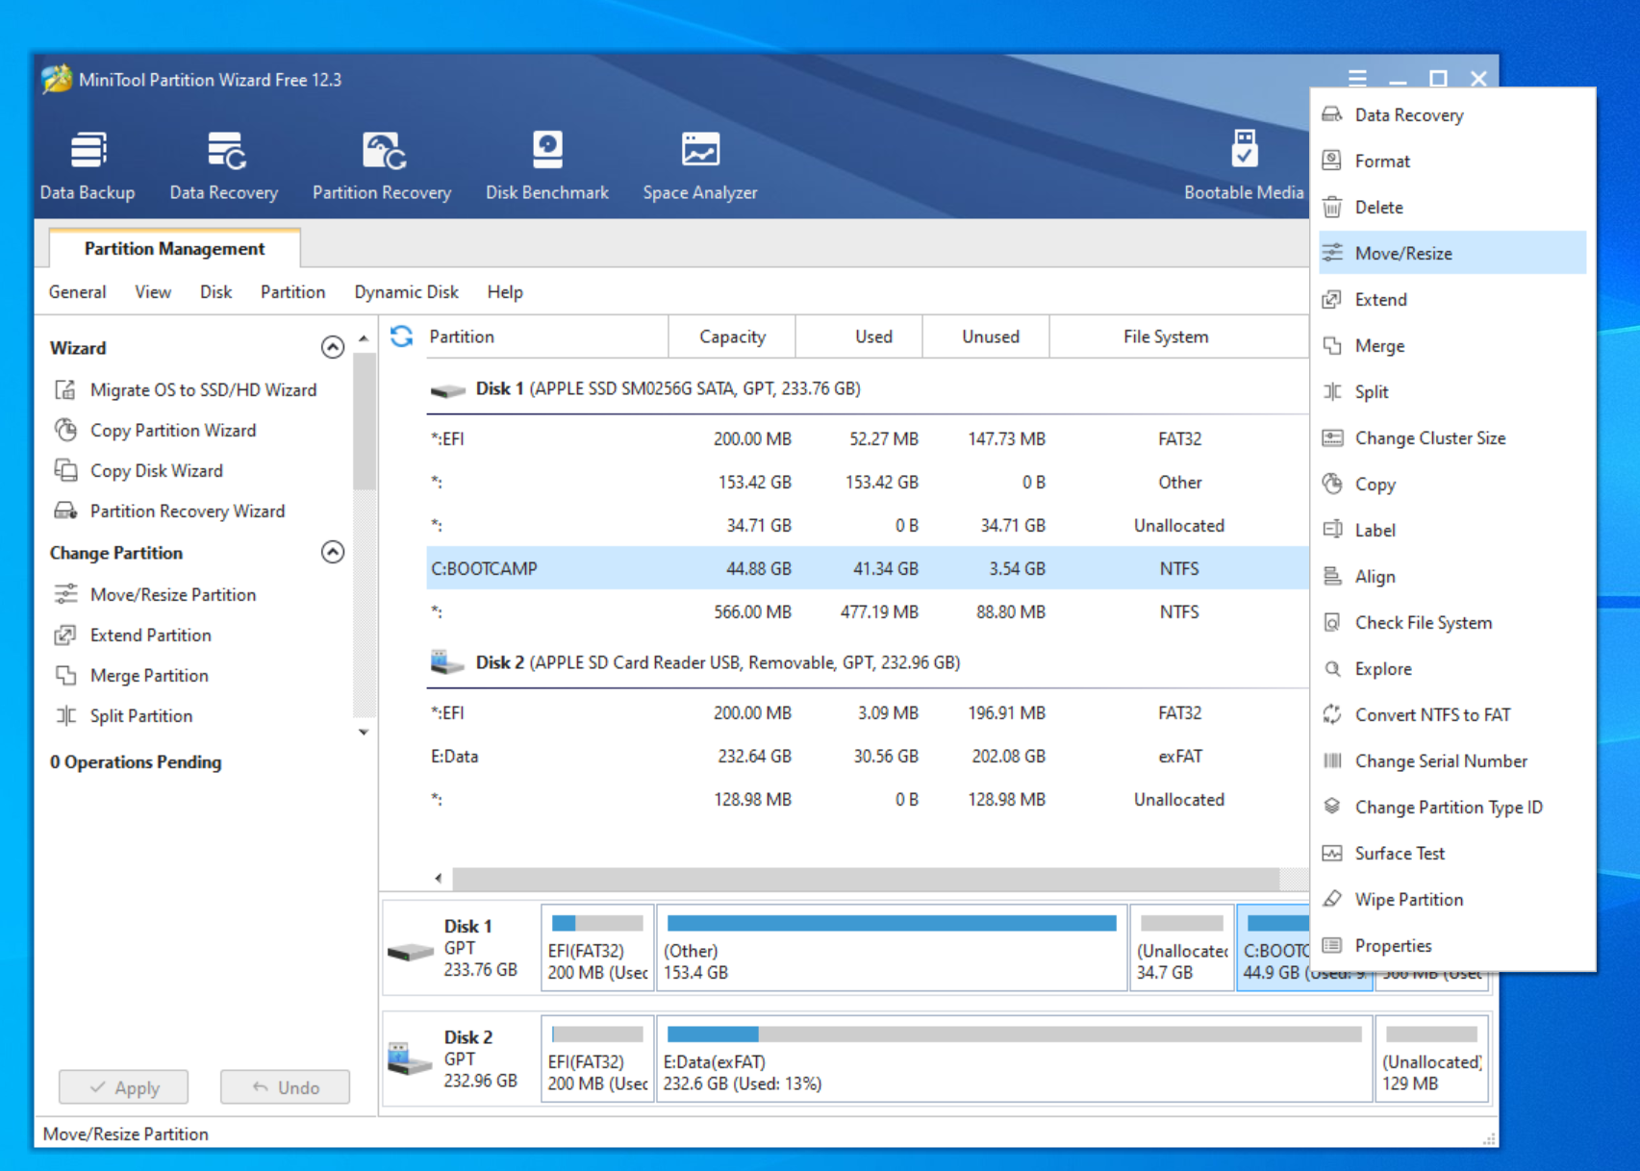Sort by the Used column header
Viewport: 1640px width, 1171px height.
(x=859, y=336)
